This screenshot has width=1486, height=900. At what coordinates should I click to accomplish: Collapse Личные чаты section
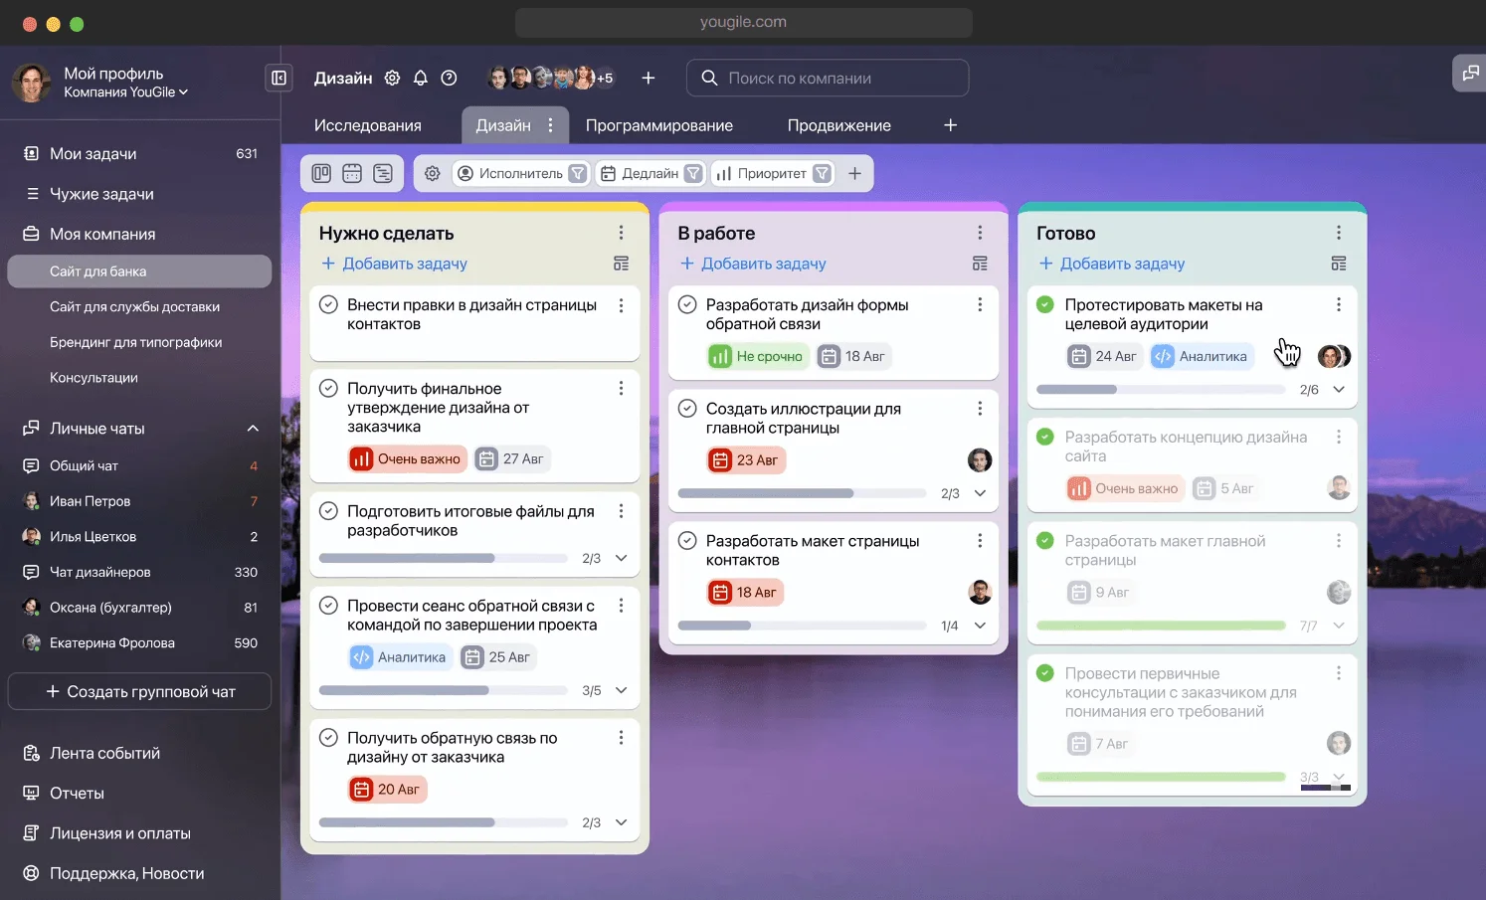point(253,429)
